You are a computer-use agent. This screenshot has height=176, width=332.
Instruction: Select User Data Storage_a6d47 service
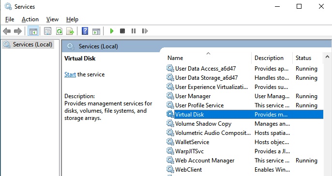[x=244, y=78]
